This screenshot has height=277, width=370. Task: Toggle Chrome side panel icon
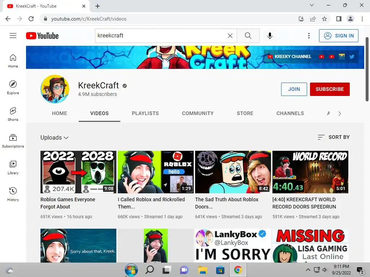(339, 19)
